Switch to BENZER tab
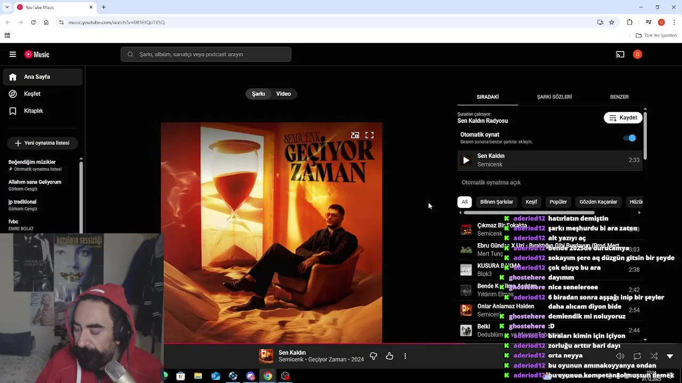The height and width of the screenshot is (383, 682). 619,97
